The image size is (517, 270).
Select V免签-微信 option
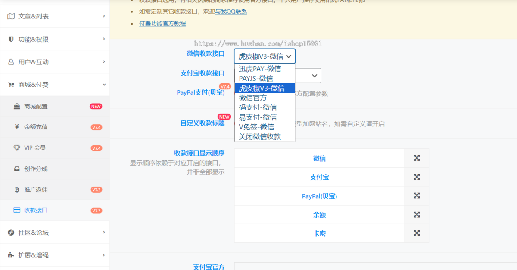pos(265,127)
